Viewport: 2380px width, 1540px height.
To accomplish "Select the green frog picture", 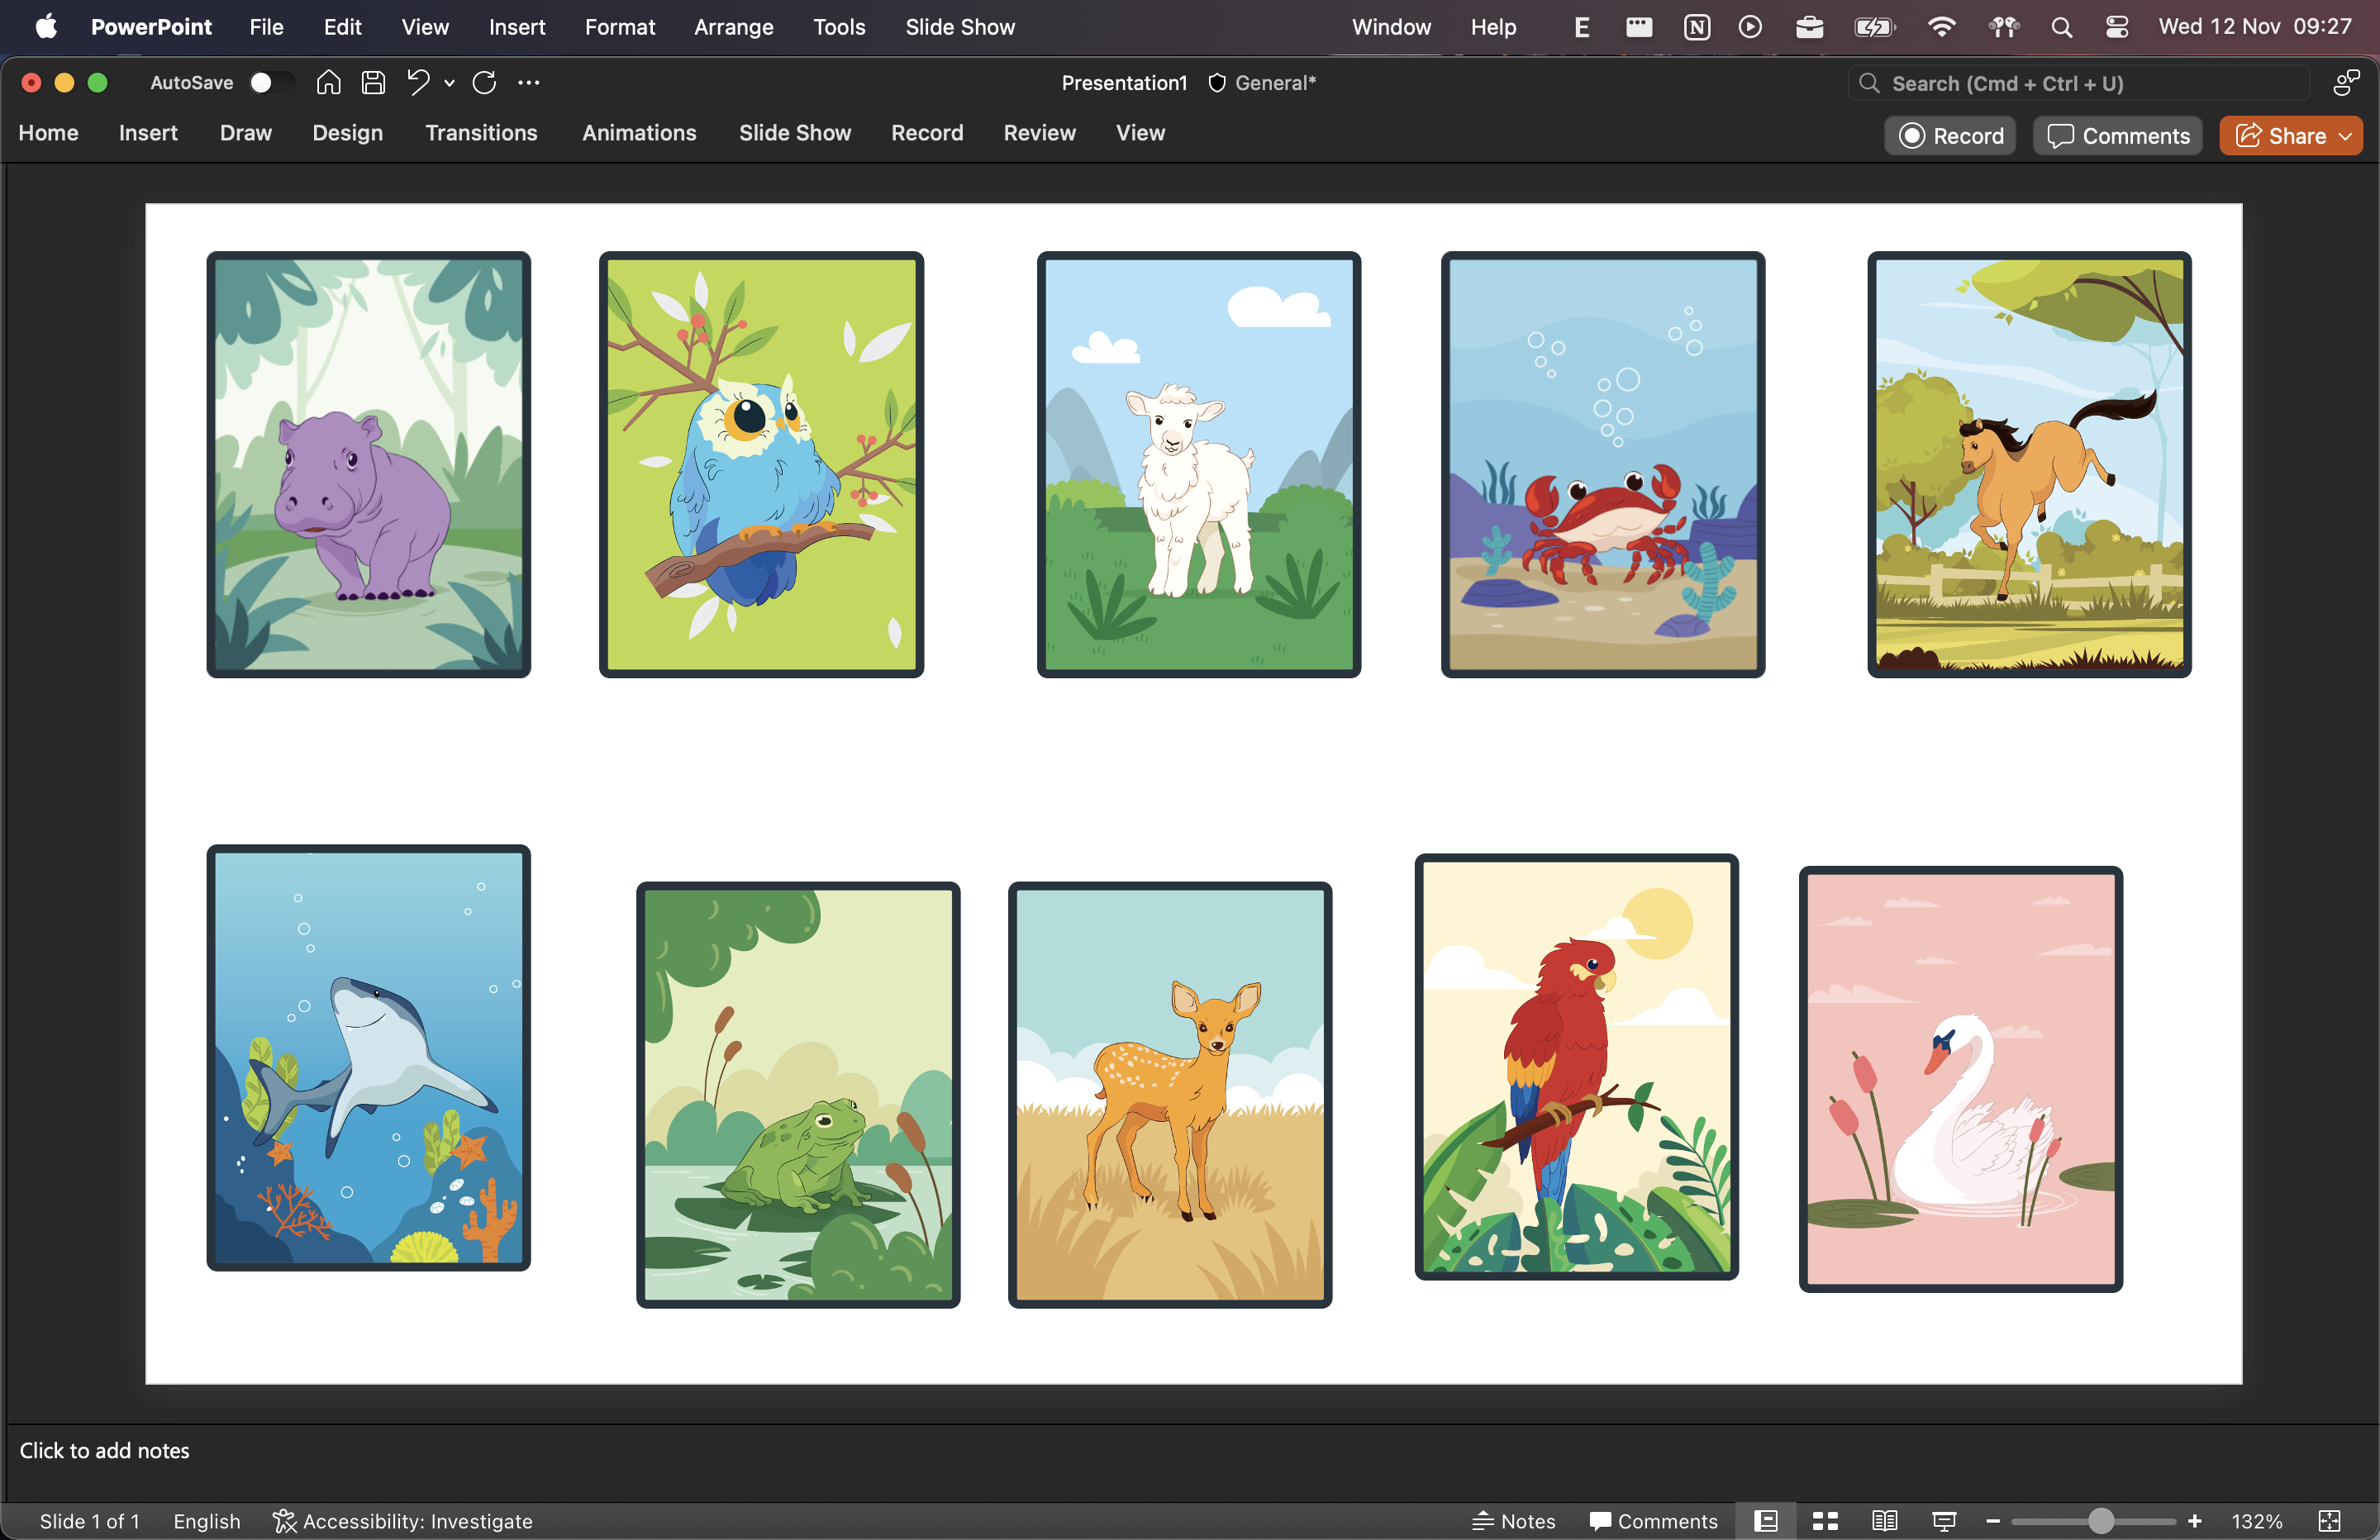I will 798,1095.
